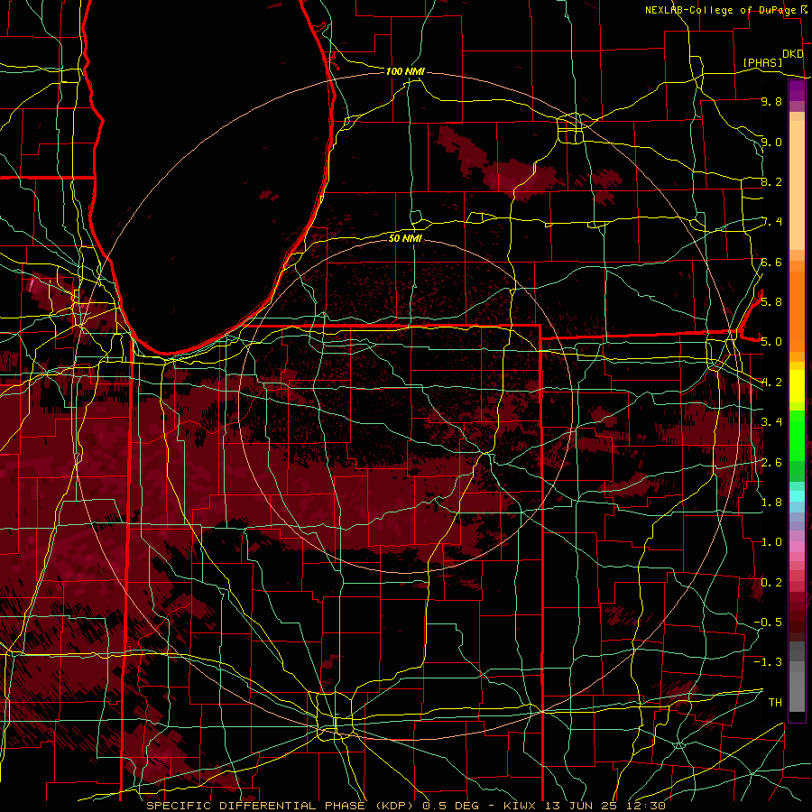This screenshot has width=812, height=812.
Task: Click the 1.8 value on color scale
Action: pyautogui.click(x=771, y=502)
